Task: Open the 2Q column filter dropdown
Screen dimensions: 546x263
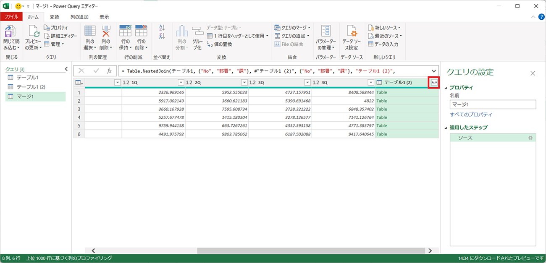Action: point(244,83)
